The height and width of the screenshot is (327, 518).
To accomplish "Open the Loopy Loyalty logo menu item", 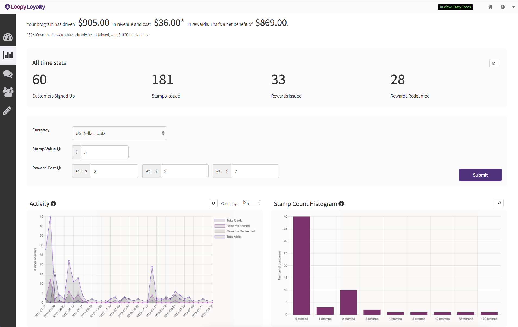I will [25, 7].
